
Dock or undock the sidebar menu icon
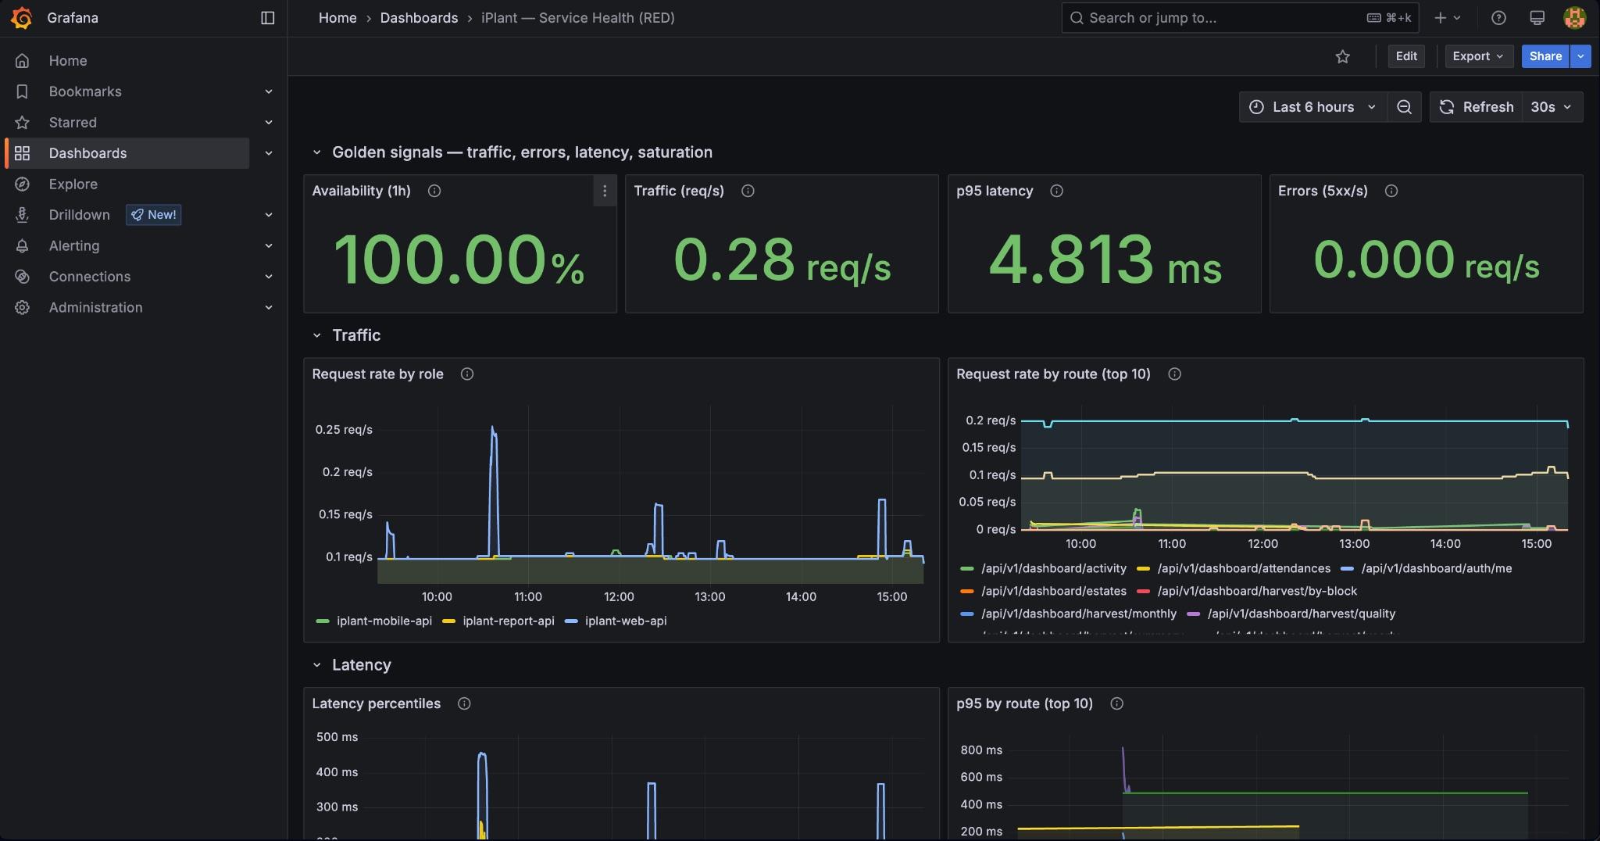tap(267, 18)
